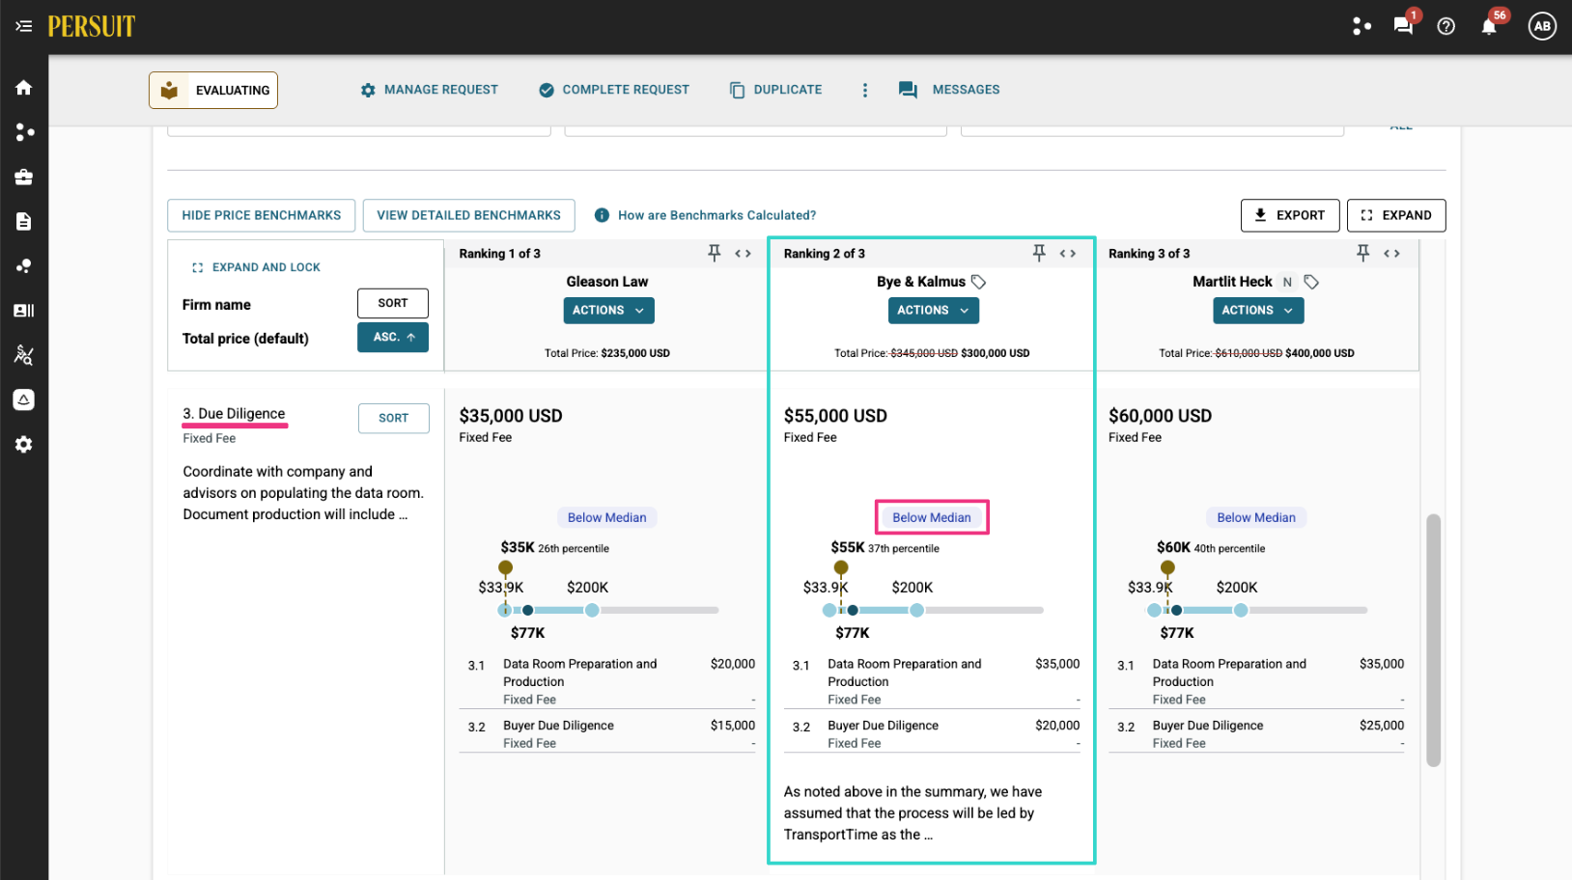This screenshot has height=880, width=1572.
Task: Click the benchmark slider marker for Gleason Law
Action: (505, 567)
